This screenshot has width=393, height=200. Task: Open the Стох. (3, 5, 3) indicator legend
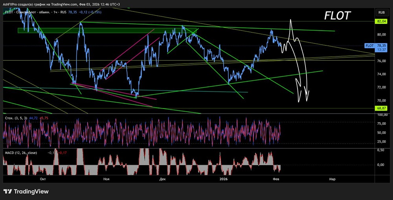(16, 117)
